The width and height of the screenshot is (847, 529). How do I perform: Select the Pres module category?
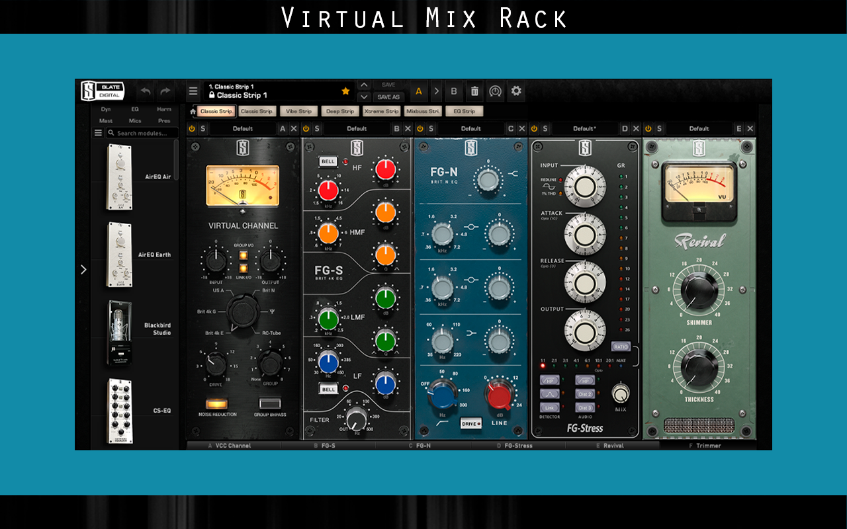click(x=164, y=121)
